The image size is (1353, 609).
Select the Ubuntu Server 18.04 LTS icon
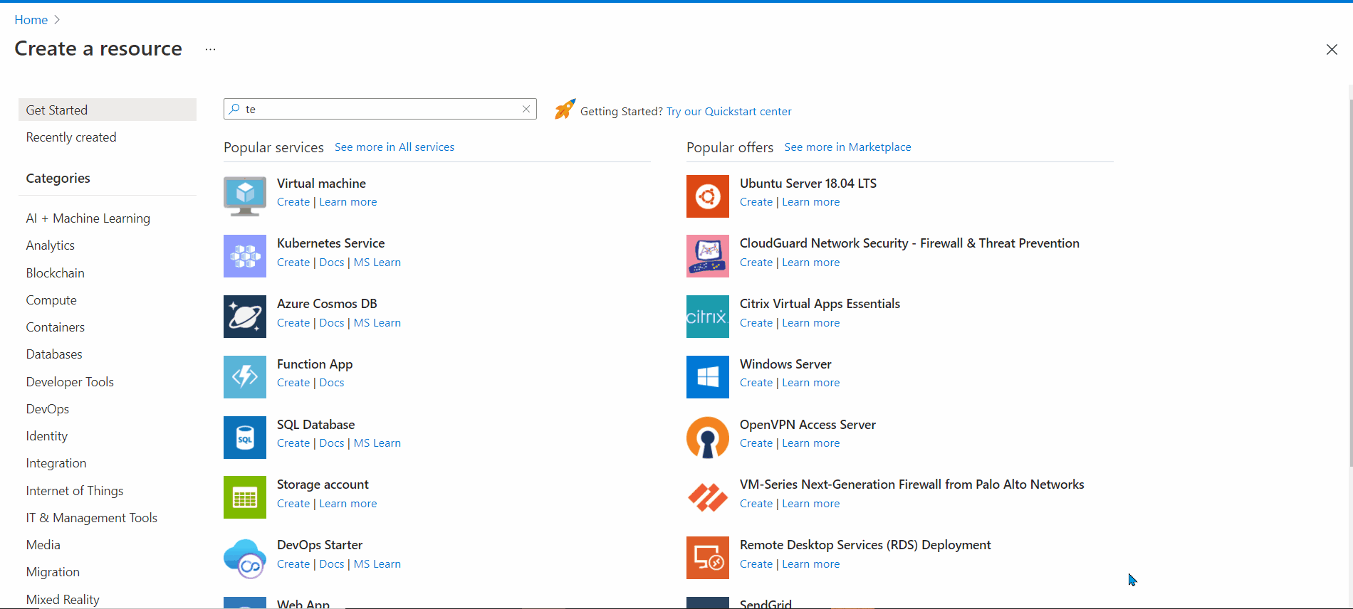pos(707,196)
